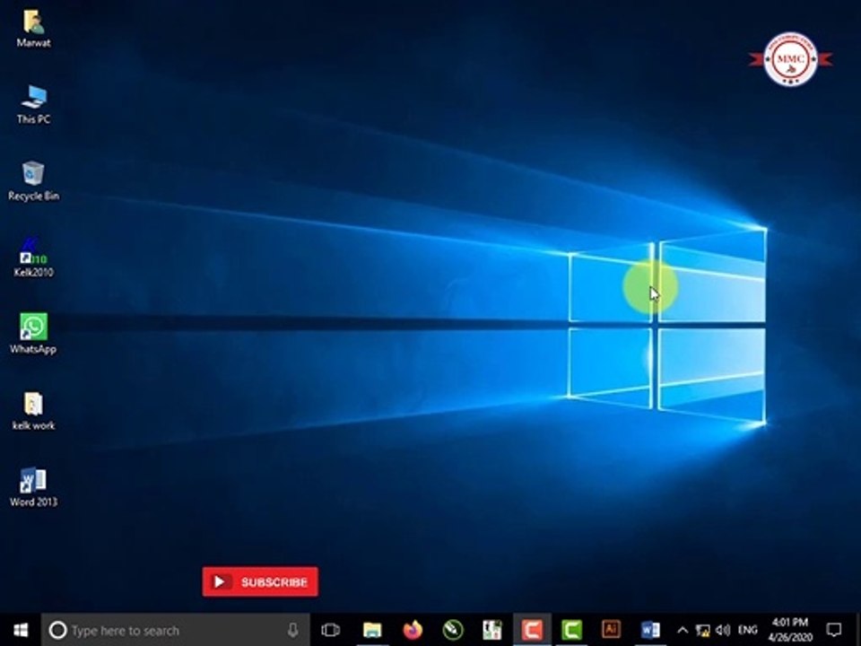
Task: Select the WhatsApp desktop shortcut
Action: 33,334
